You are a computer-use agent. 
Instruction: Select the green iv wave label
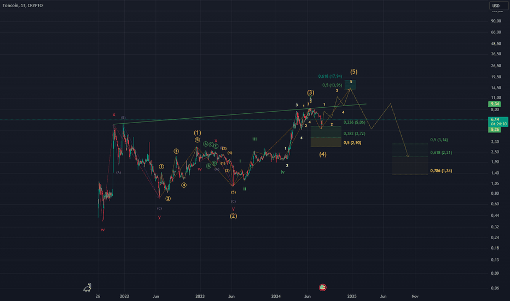(283, 172)
